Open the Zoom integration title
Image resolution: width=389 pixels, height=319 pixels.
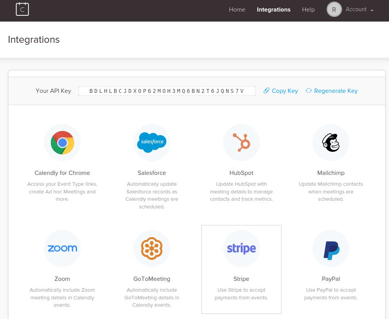pos(62,279)
